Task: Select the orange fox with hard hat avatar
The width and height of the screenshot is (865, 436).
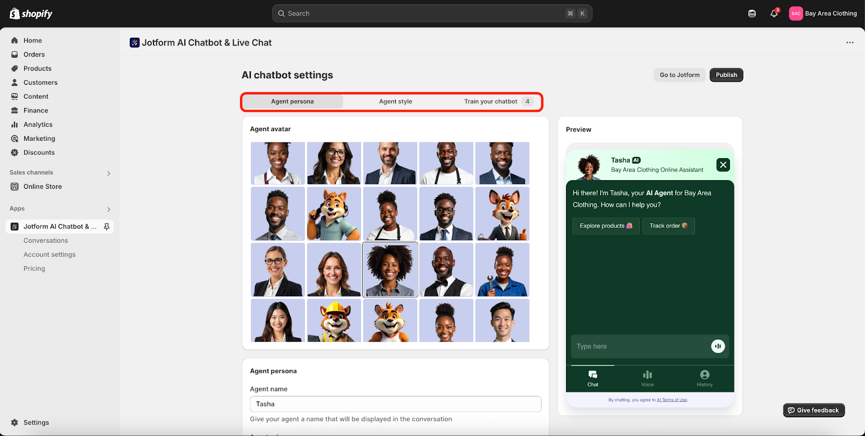Action: 334,321
